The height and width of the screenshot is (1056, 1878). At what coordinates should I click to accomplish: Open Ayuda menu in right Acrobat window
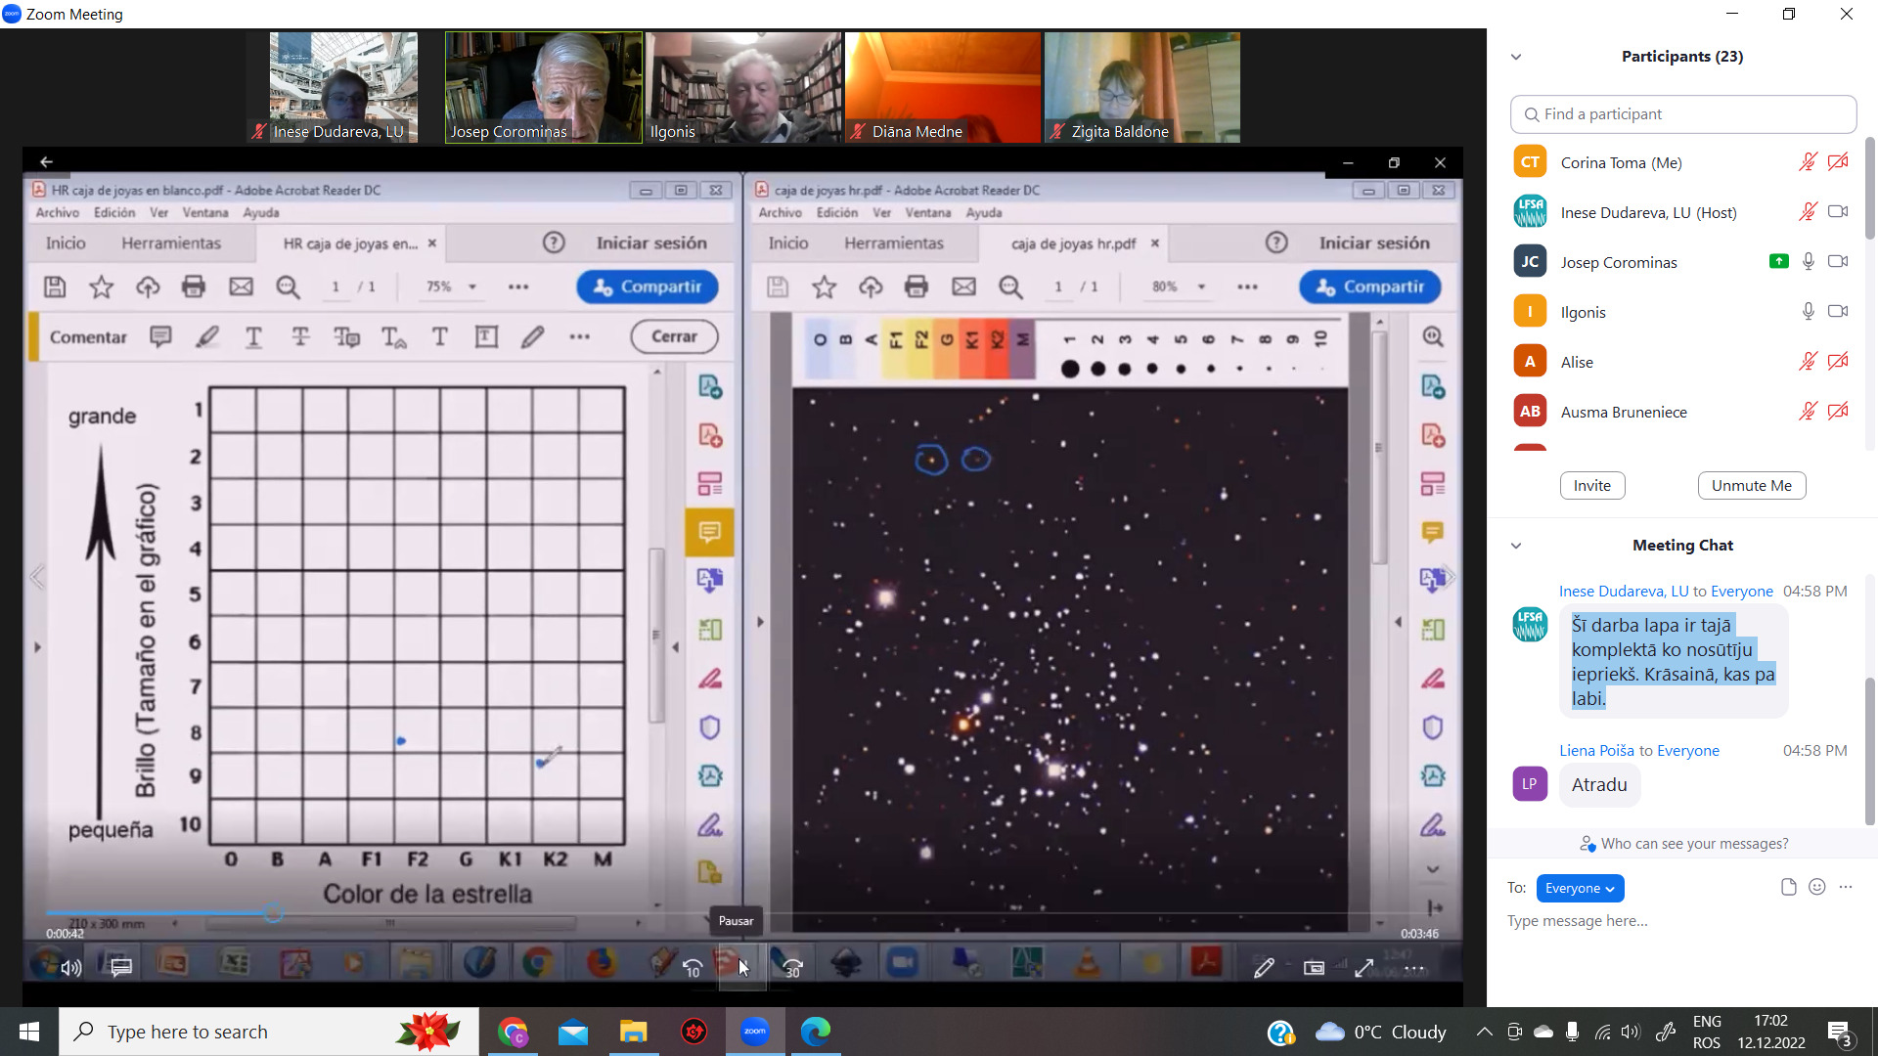pos(984,213)
